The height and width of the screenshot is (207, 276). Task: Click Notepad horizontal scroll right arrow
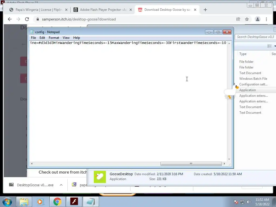click(x=224, y=164)
